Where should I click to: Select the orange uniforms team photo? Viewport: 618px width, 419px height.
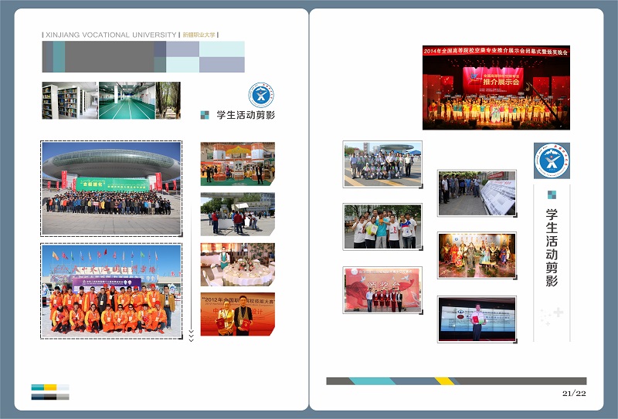111,291
